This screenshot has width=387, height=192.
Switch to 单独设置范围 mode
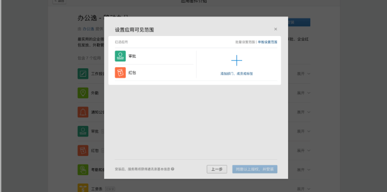point(268,42)
